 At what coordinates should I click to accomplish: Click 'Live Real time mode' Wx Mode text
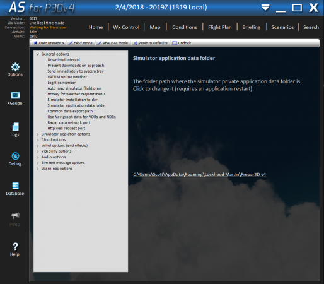[x=47, y=23]
